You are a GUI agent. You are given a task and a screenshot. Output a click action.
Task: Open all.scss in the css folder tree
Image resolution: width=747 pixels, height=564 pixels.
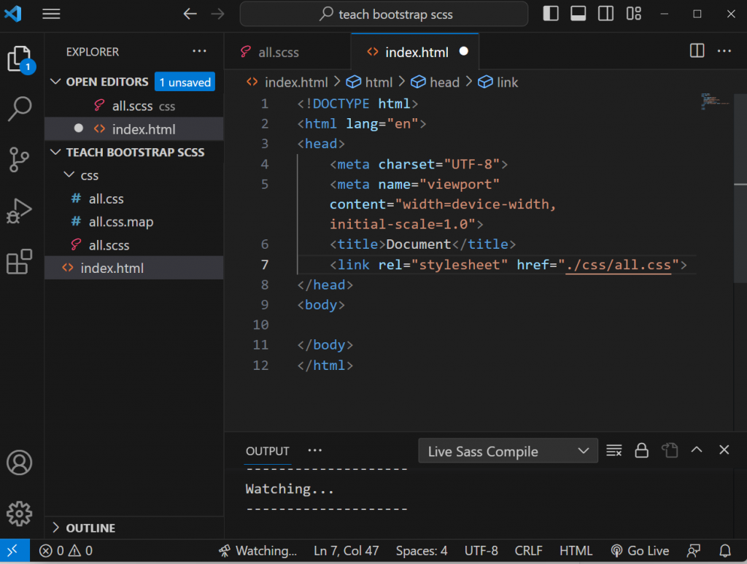tap(134, 245)
